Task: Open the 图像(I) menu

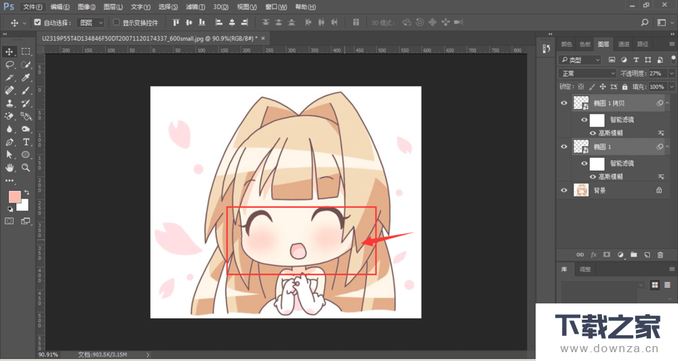Action: tap(87, 7)
